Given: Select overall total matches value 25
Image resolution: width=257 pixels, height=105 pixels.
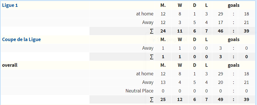Looking at the screenshot, I should [163, 100].
